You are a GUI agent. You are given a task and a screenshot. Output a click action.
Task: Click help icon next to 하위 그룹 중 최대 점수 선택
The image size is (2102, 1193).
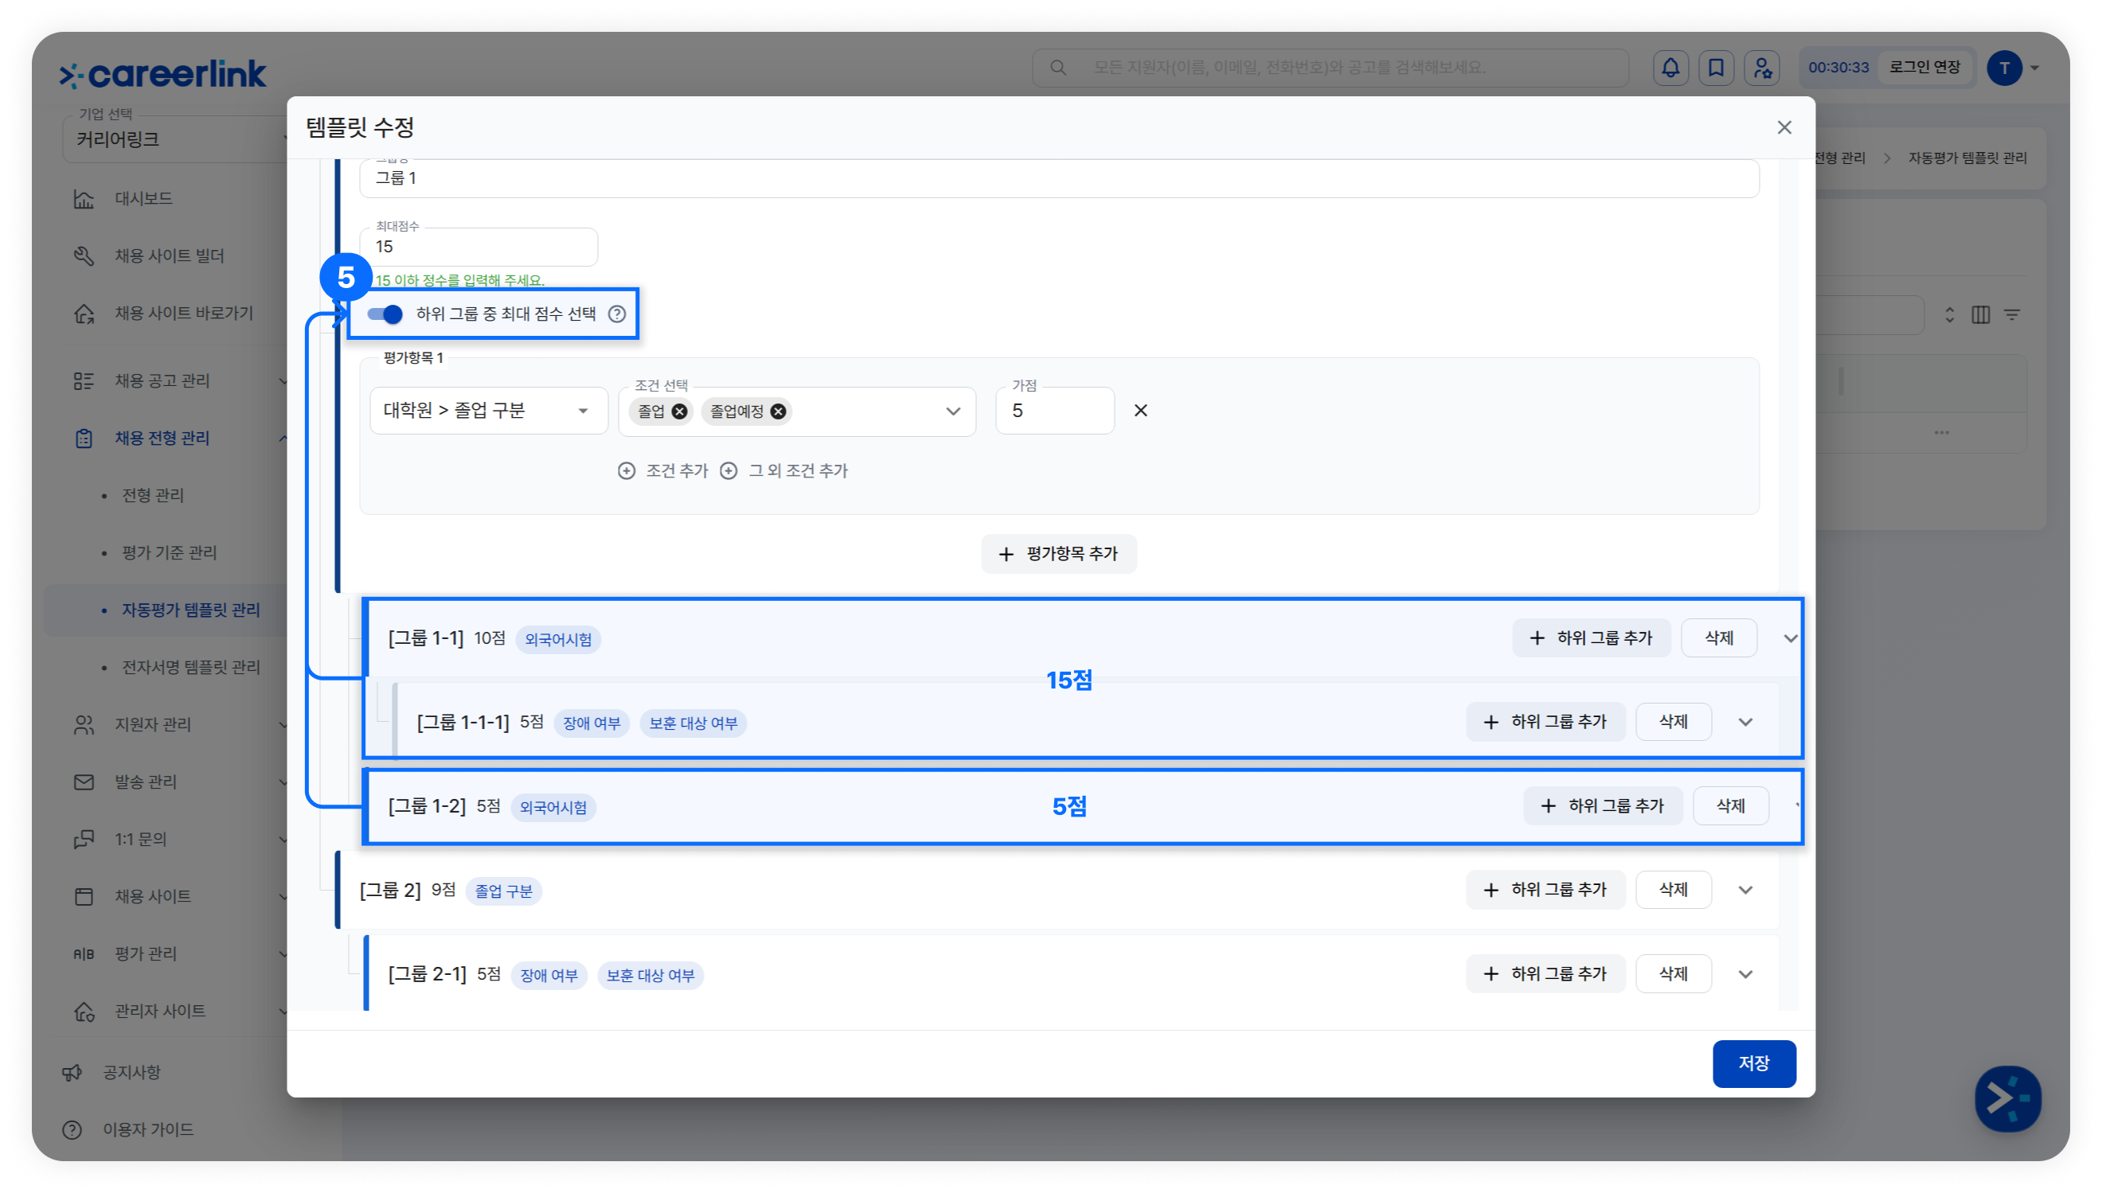tap(617, 314)
